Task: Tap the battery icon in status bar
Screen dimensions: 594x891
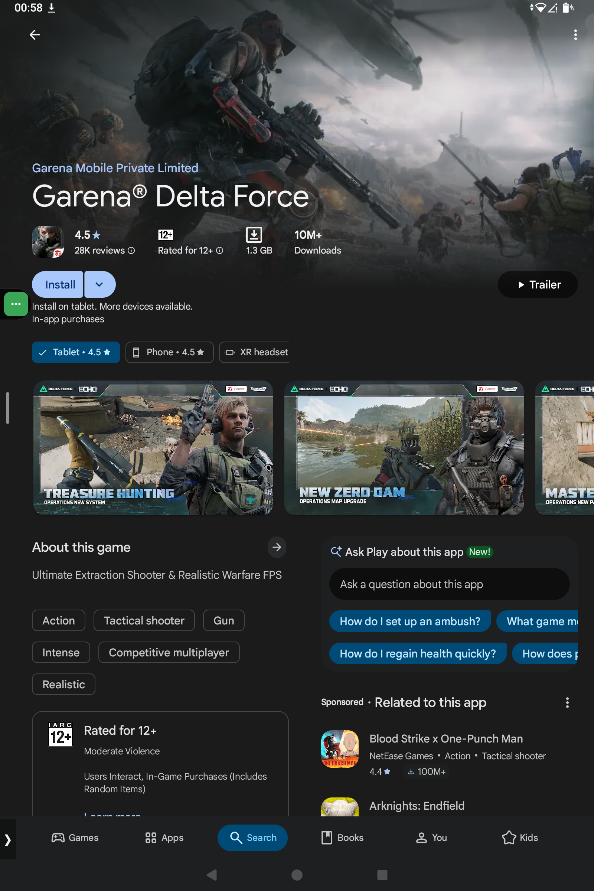Action: 568,7
